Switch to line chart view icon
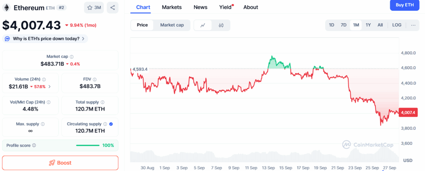 point(203,25)
